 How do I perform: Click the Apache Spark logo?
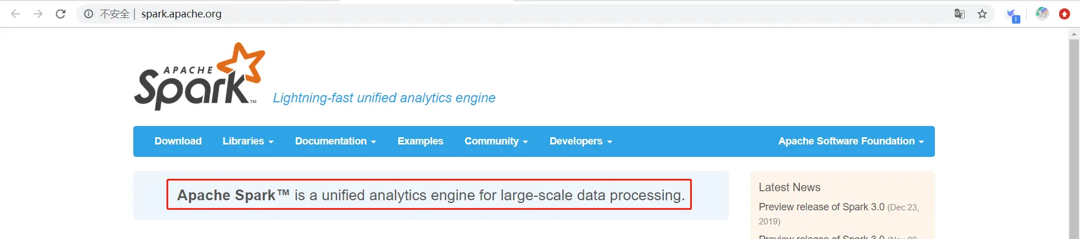click(199, 77)
